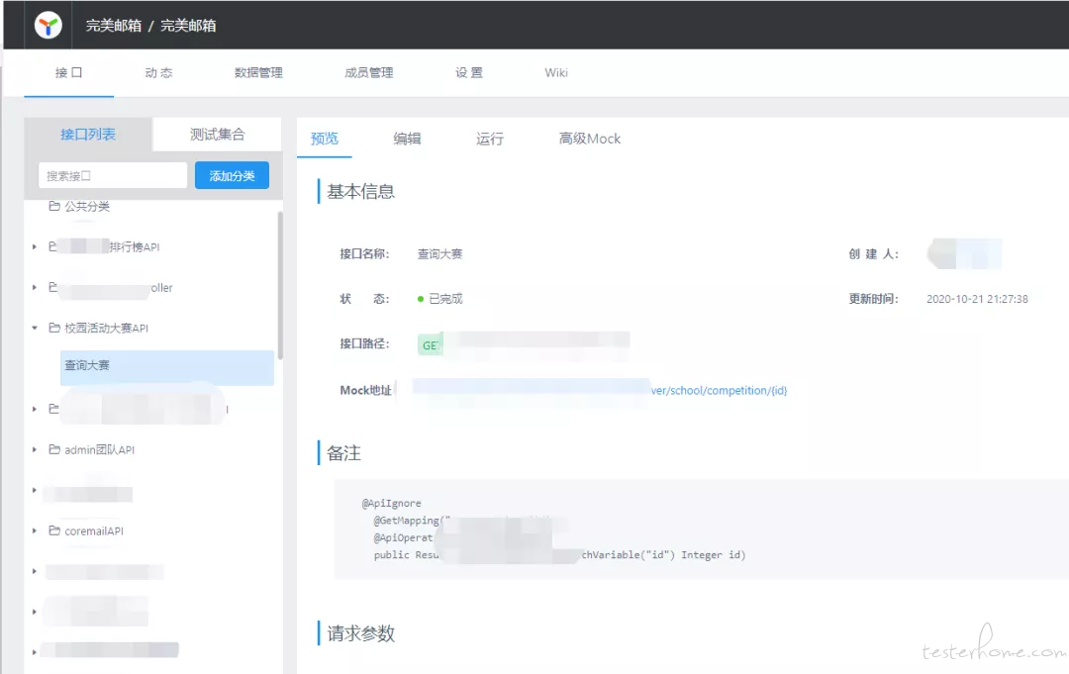Expand the admin团队API category arrow
The image size is (1069, 674).
(x=34, y=449)
